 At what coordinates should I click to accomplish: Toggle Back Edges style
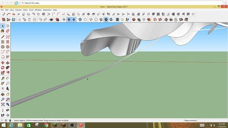coord(85,20)
